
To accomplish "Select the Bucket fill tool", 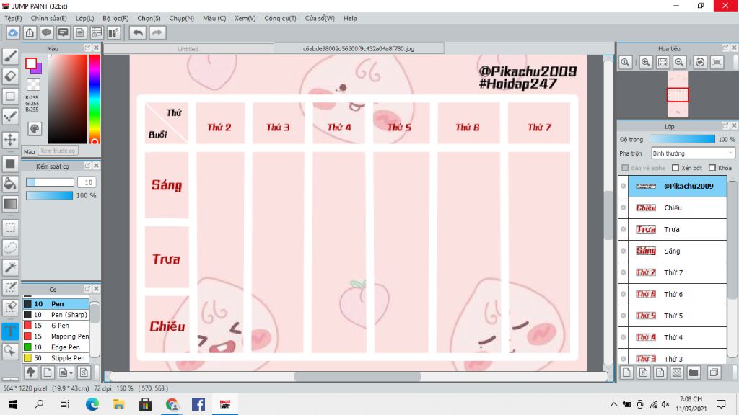I will point(10,184).
